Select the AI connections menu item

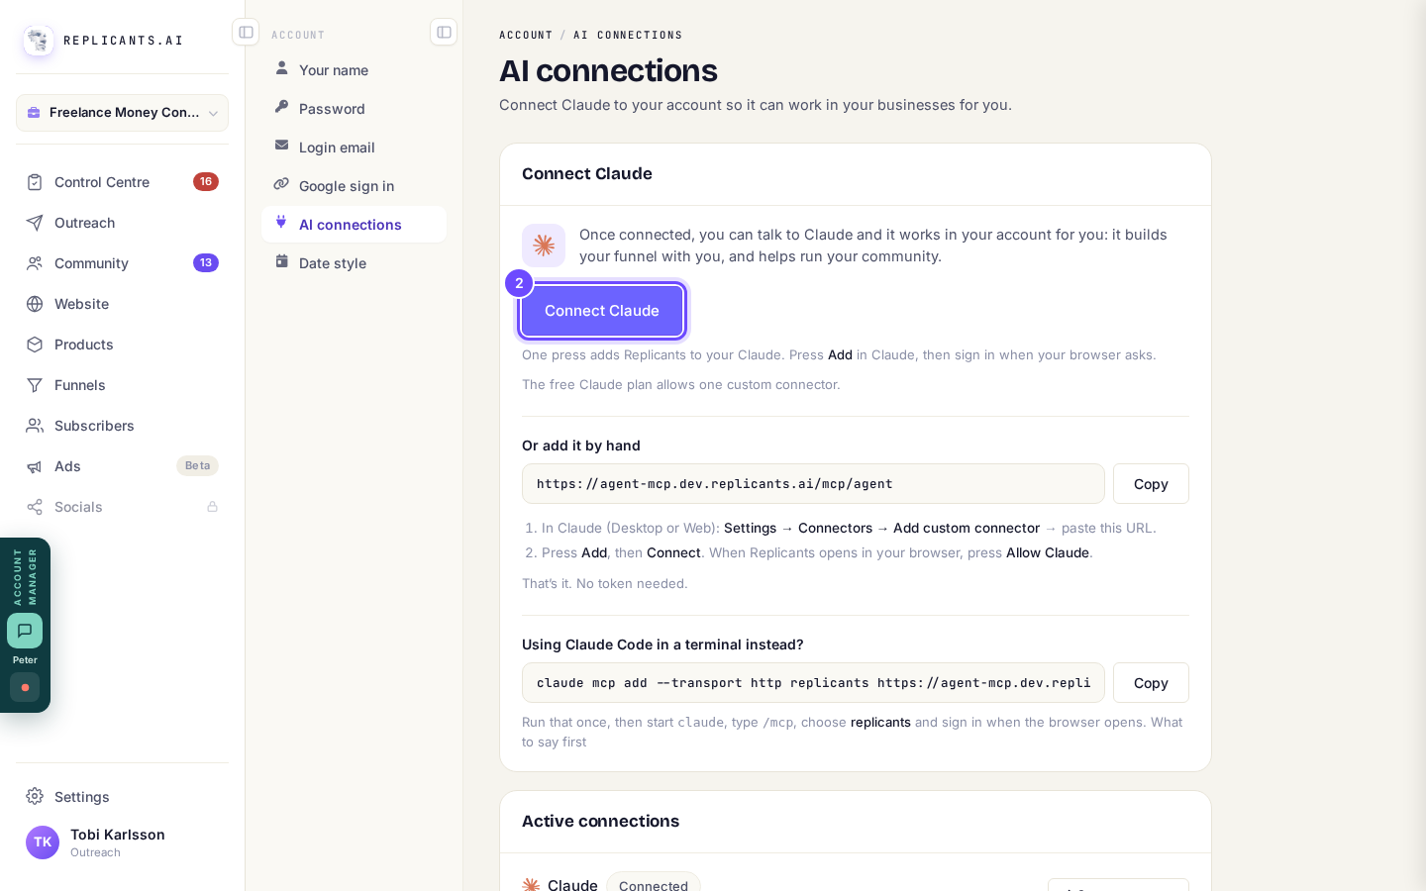coord(354,225)
